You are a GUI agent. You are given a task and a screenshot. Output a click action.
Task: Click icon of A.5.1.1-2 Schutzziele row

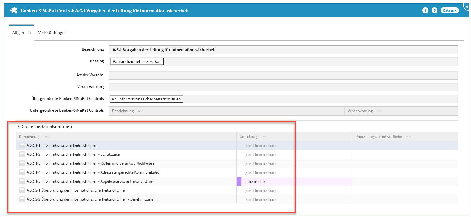(22, 154)
